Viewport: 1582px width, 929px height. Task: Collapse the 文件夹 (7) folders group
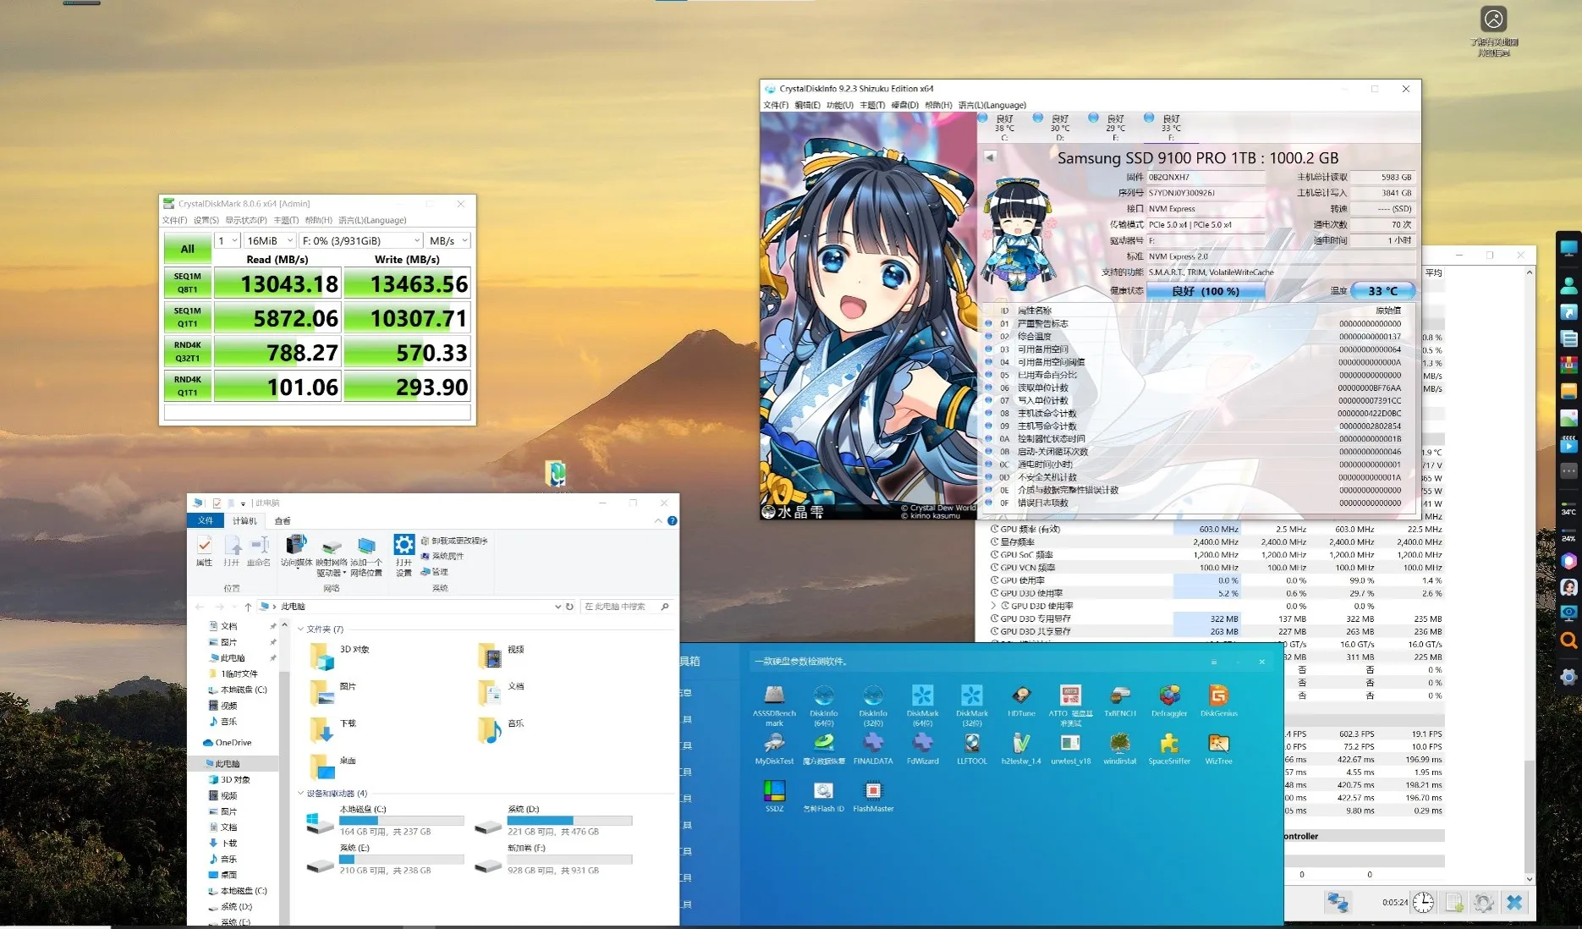pos(300,629)
